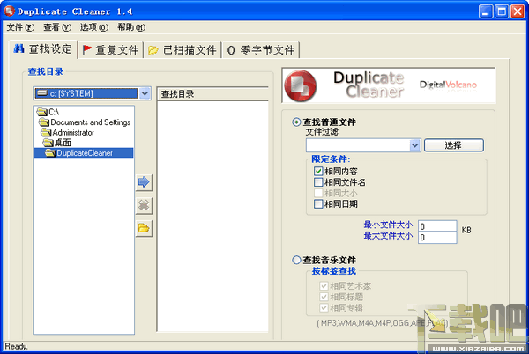Click the 最大文件大小 input field
Screen dimensions: 529x354
pos(437,238)
